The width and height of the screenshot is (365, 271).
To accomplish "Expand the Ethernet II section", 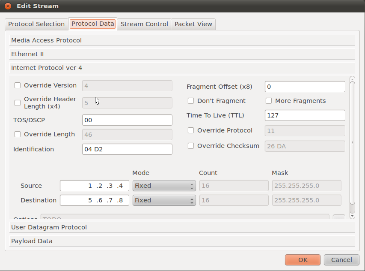I will (182, 54).
